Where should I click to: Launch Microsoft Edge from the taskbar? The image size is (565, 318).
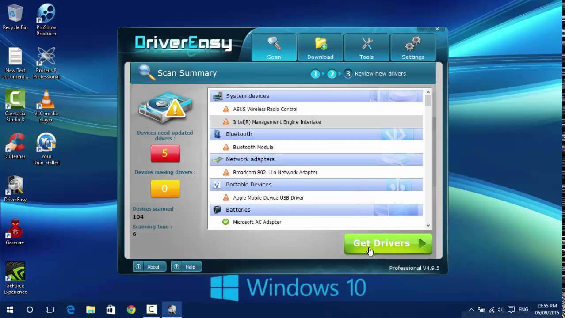coord(70,310)
